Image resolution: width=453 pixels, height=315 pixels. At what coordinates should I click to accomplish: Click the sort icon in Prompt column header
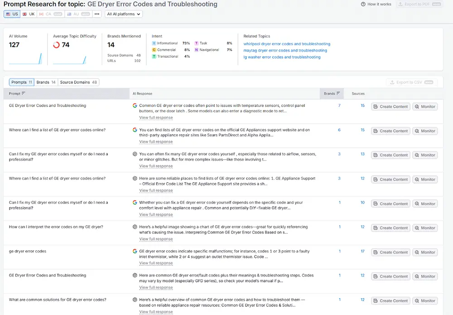pyautogui.click(x=24, y=93)
